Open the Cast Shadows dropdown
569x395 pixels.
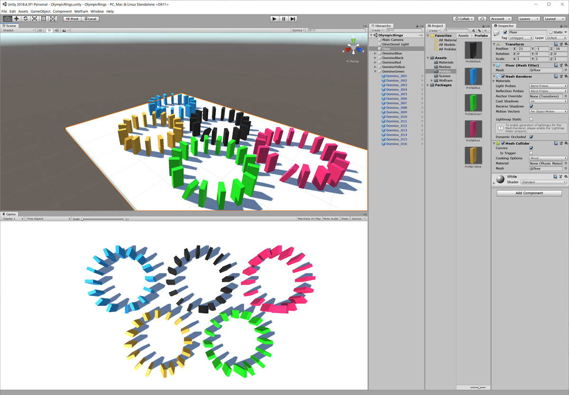pyautogui.click(x=548, y=101)
